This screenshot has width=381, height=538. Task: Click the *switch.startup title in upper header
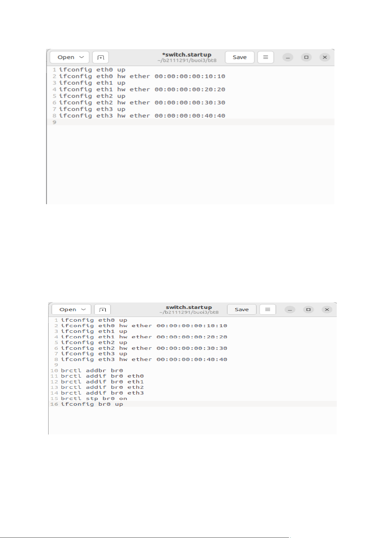pyautogui.click(x=187, y=55)
